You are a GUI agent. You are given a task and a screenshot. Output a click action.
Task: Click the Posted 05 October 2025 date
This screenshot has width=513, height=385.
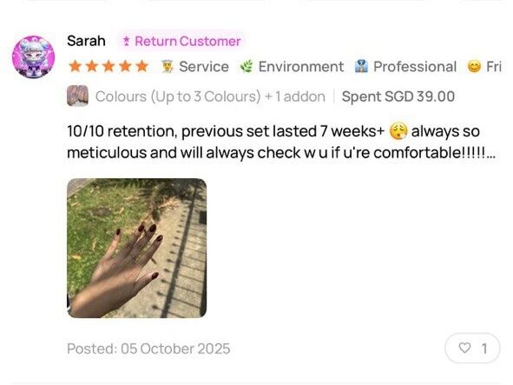[148, 348]
